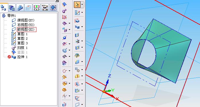Screen dimensions: 200x107
Task: Select the freeform Curve drawing tool
Action: tap(65, 71)
